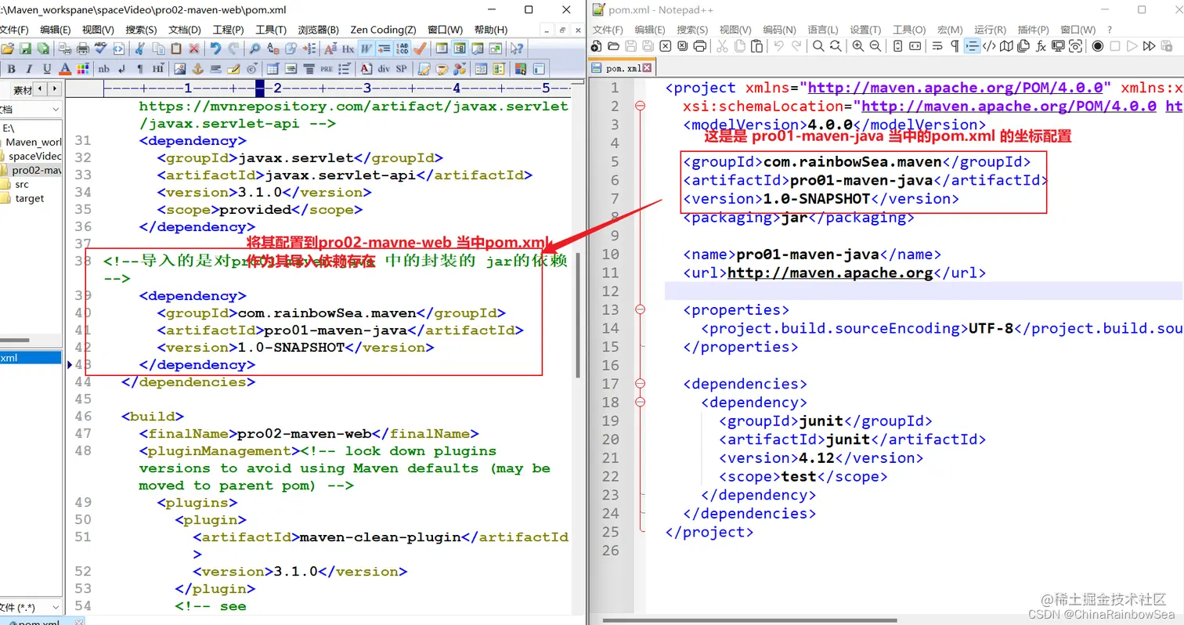Screen dimensions: 1184x625
Task: Click the red X Delete icon in EditPlus
Action: [x=193, y=49]
